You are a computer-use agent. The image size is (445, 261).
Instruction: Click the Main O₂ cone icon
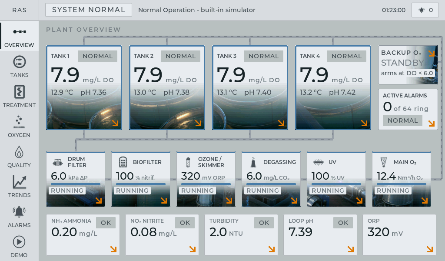click(383, 162)
